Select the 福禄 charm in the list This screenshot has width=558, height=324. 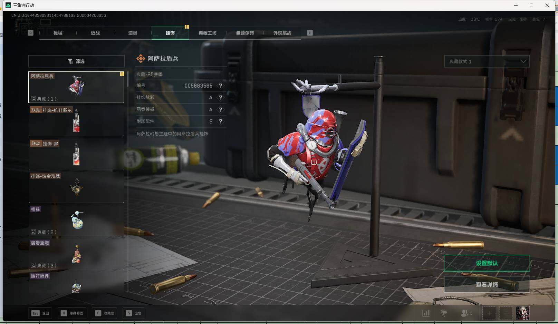[x=76, y=220]
